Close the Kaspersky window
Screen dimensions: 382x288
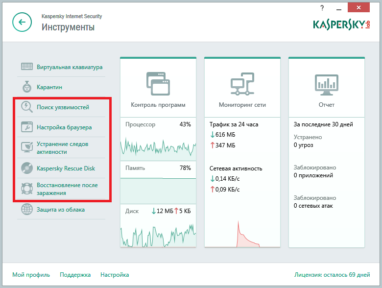pyautogui.click(x=358, y=7)
